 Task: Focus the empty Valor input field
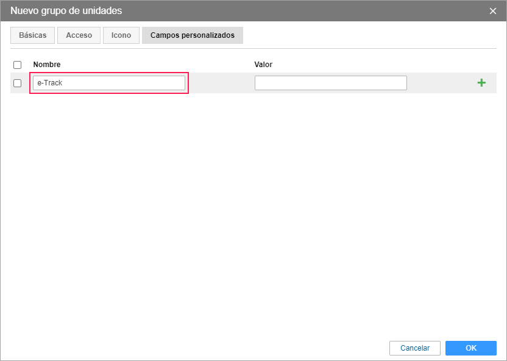click(x=330, y=83)
